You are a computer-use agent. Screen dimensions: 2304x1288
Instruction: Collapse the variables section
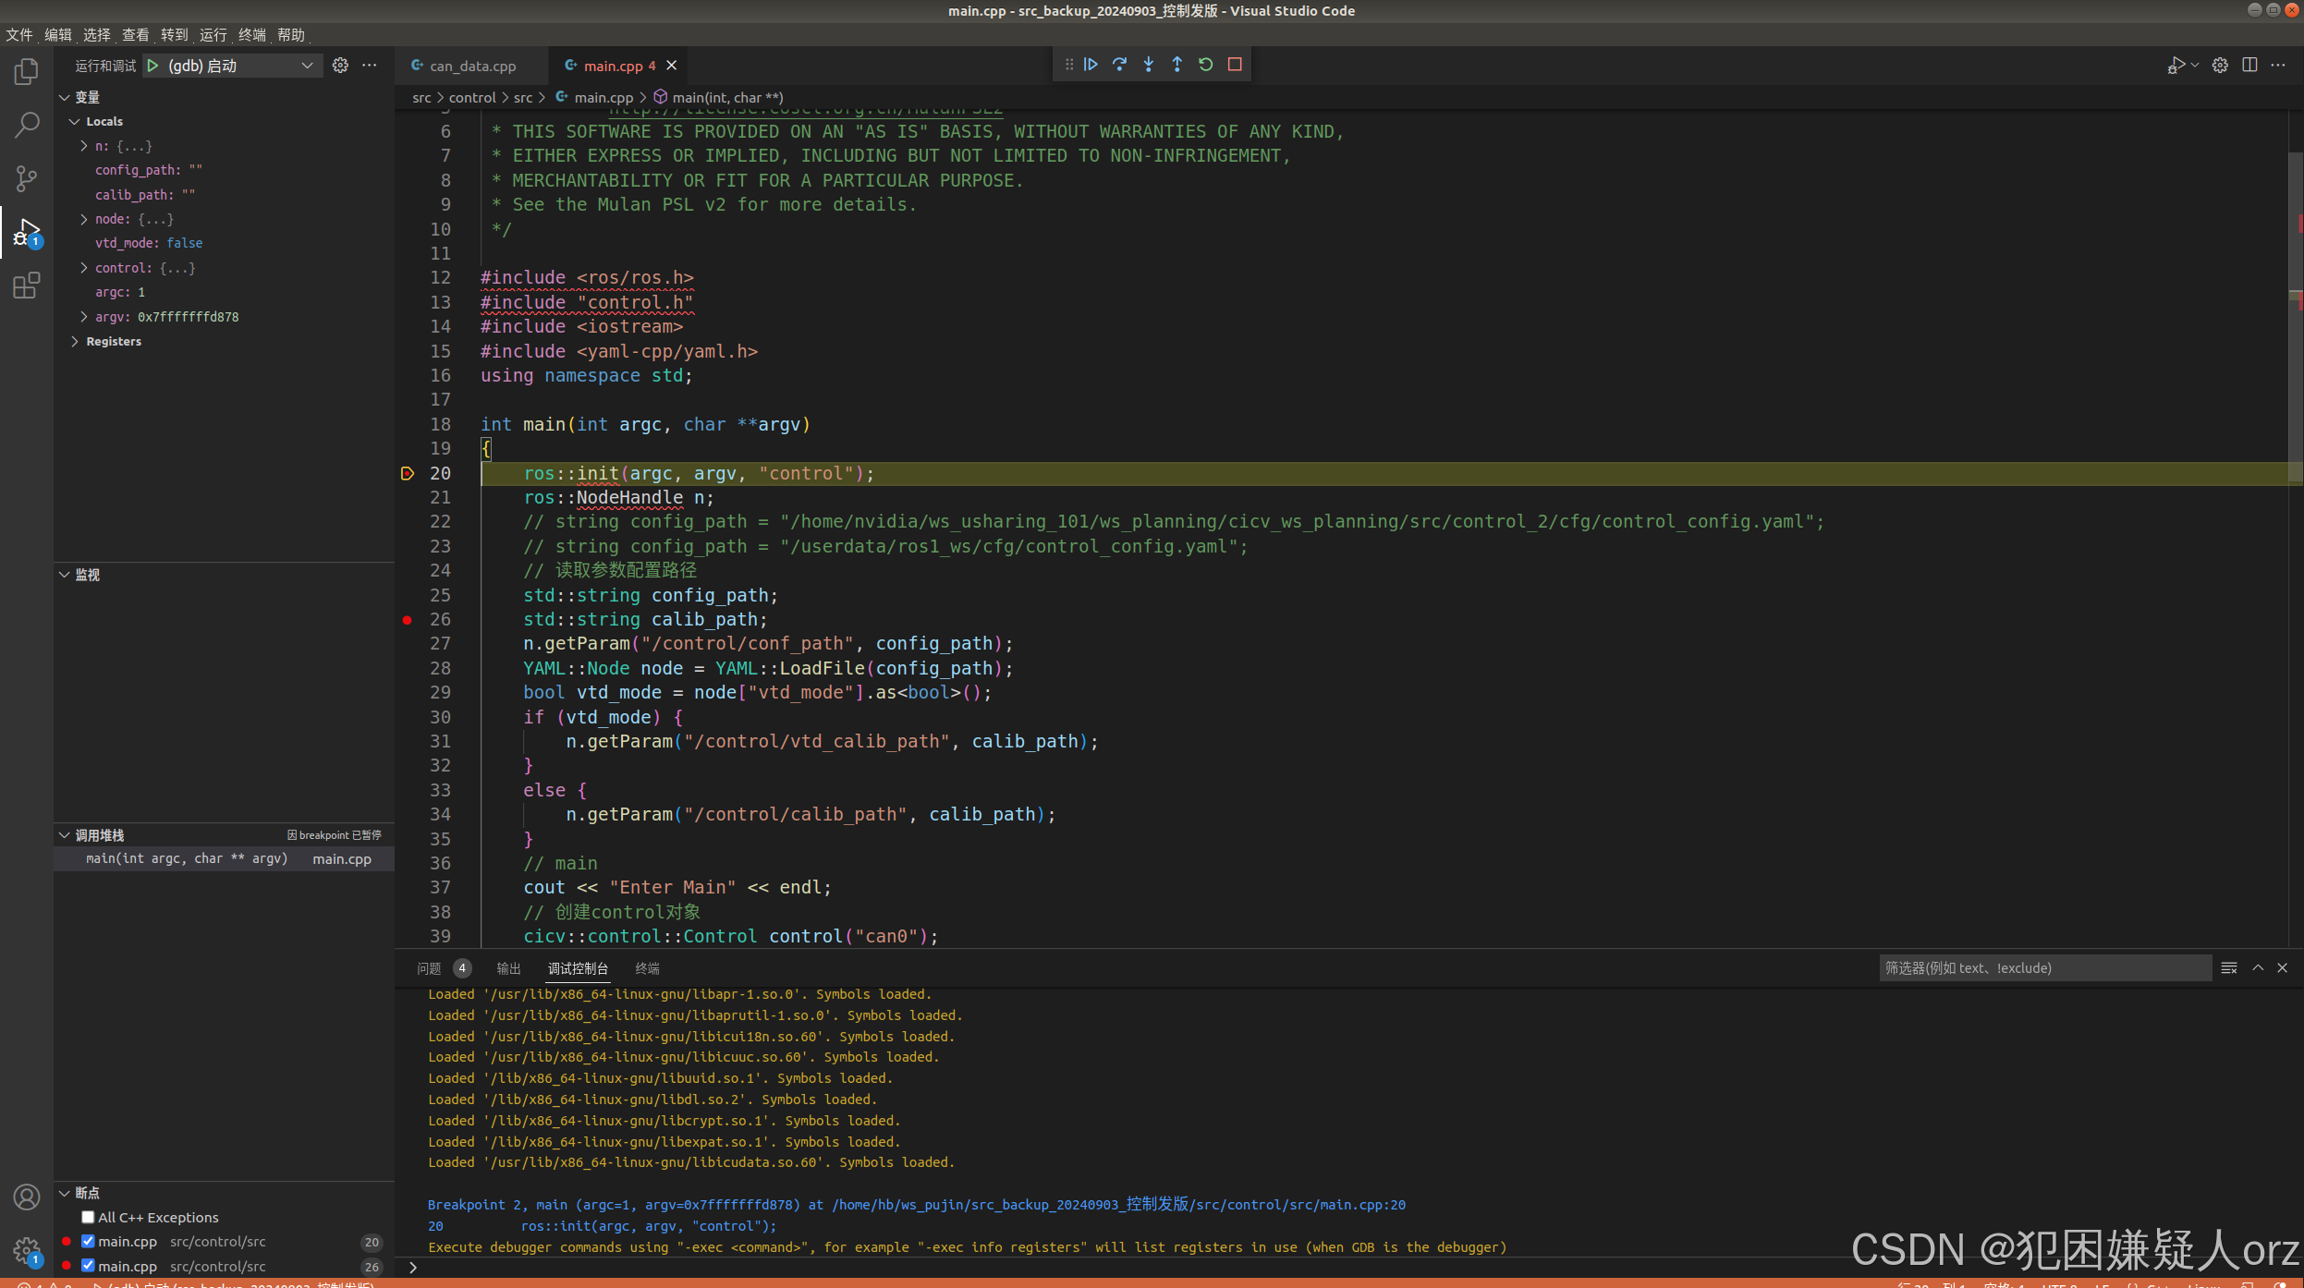65,97
